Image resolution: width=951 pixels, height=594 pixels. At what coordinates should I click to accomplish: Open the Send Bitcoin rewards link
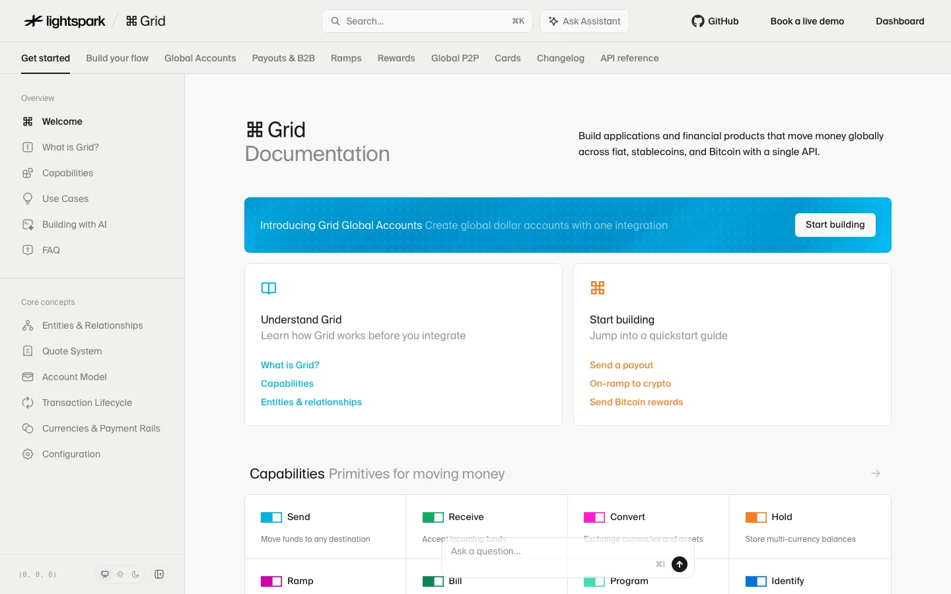[x=636, y=402]
